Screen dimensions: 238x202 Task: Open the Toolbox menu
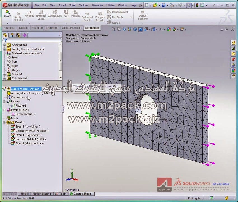coord(83,5)
